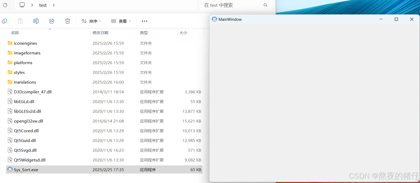420x183 pixels.
Task: Click the 应用程序 type cell of Sys_Sort.exe
Action: 148,170
